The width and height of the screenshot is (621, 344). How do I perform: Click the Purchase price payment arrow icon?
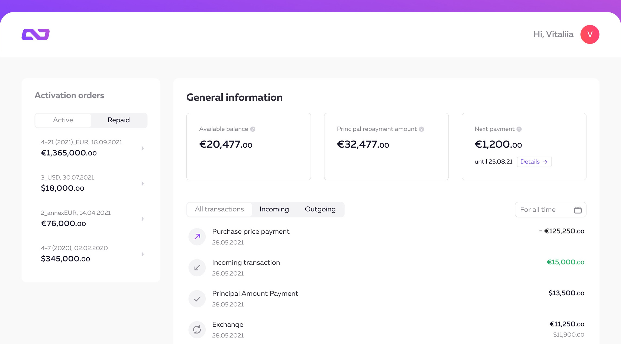click(x=197, y=237)
